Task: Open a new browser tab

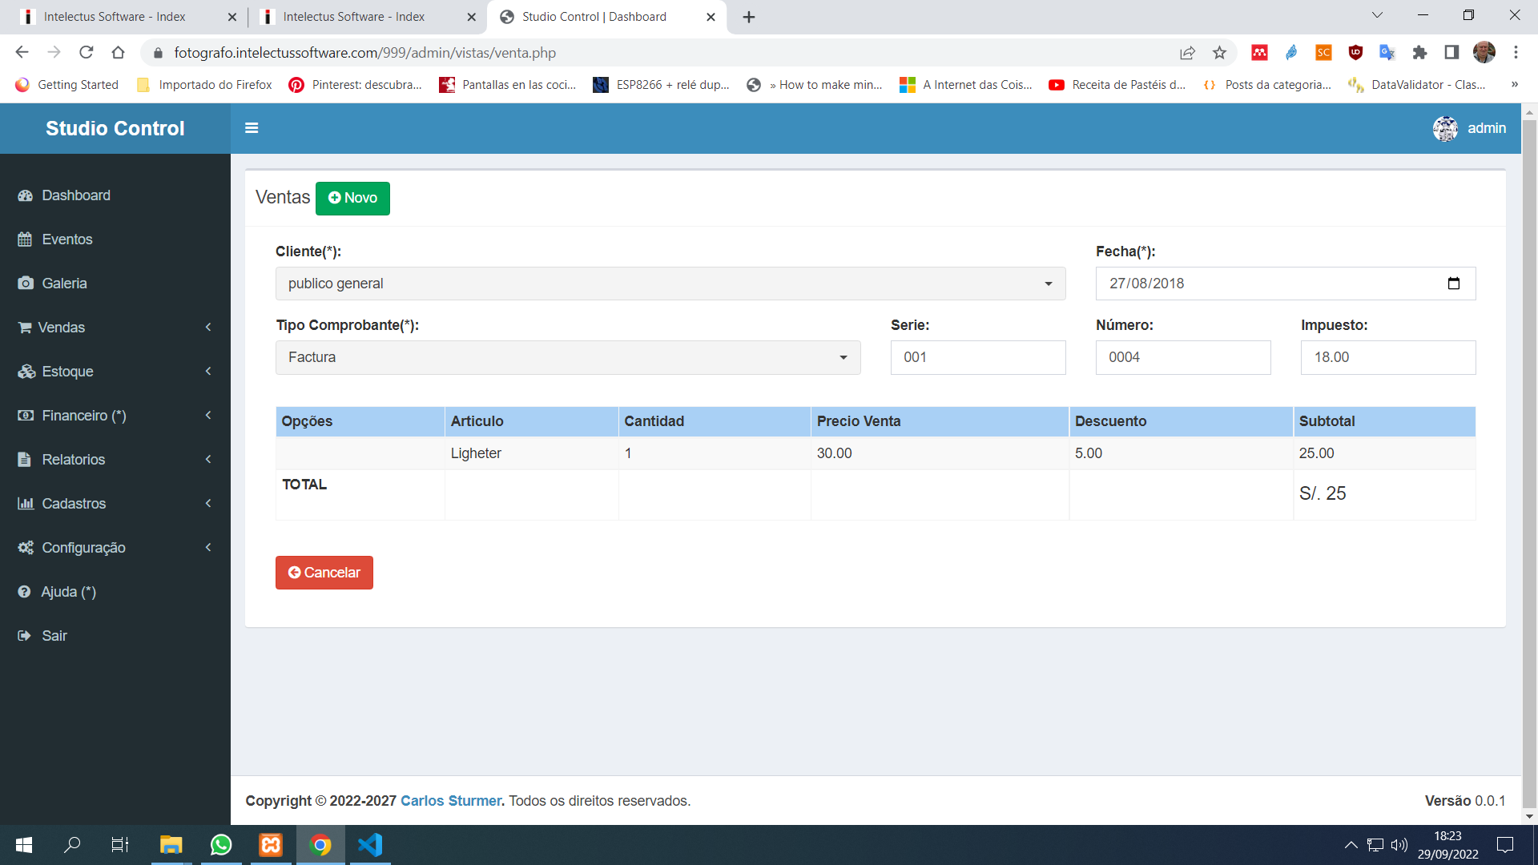Action: (749, 17)
